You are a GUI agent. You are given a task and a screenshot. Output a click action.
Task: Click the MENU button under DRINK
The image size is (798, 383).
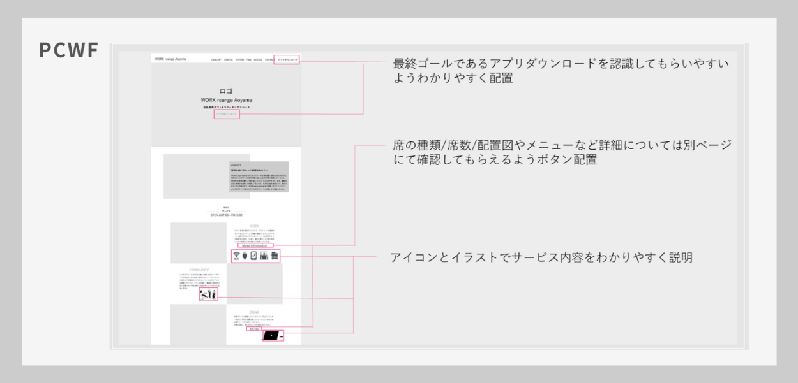[x=254, y=329]
